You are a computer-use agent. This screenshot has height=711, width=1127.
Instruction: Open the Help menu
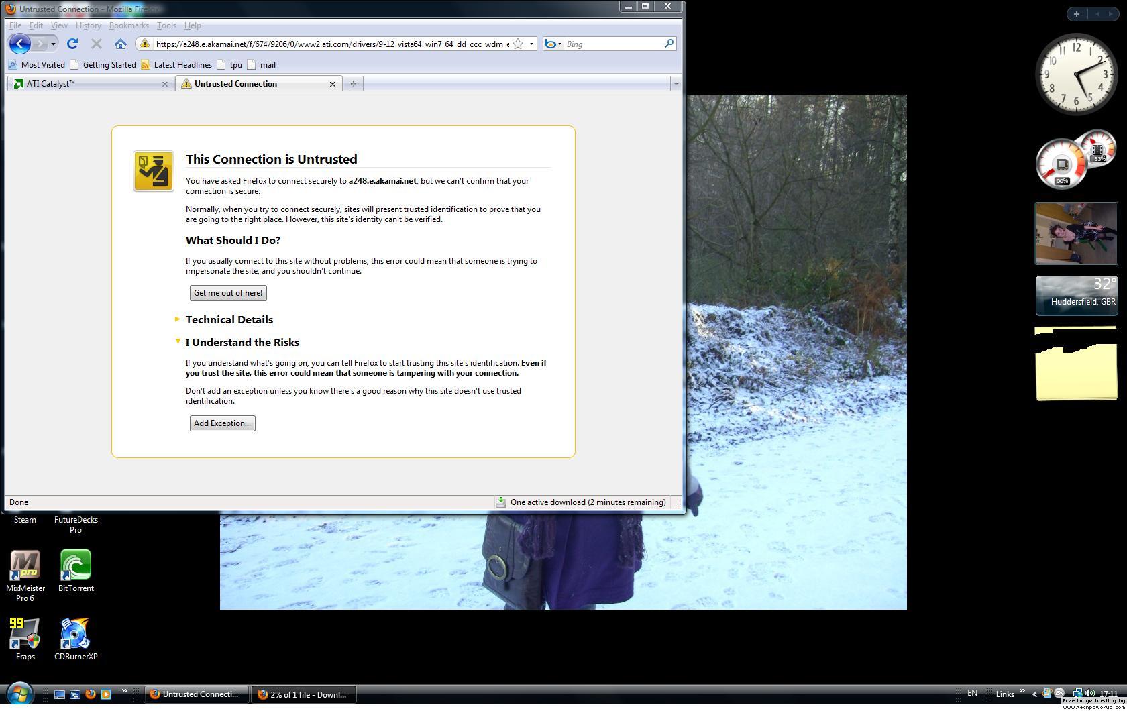pyautogui.click(x=193, y=25)
